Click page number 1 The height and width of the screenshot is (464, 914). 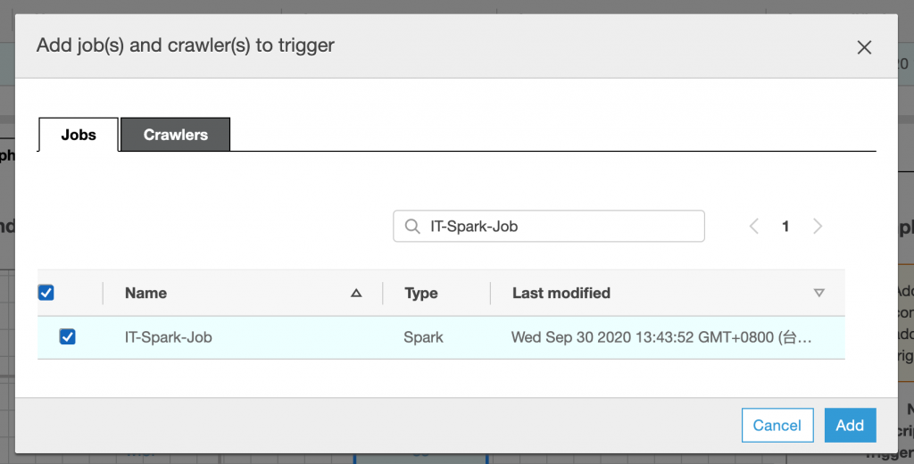(x=785, y=227)
